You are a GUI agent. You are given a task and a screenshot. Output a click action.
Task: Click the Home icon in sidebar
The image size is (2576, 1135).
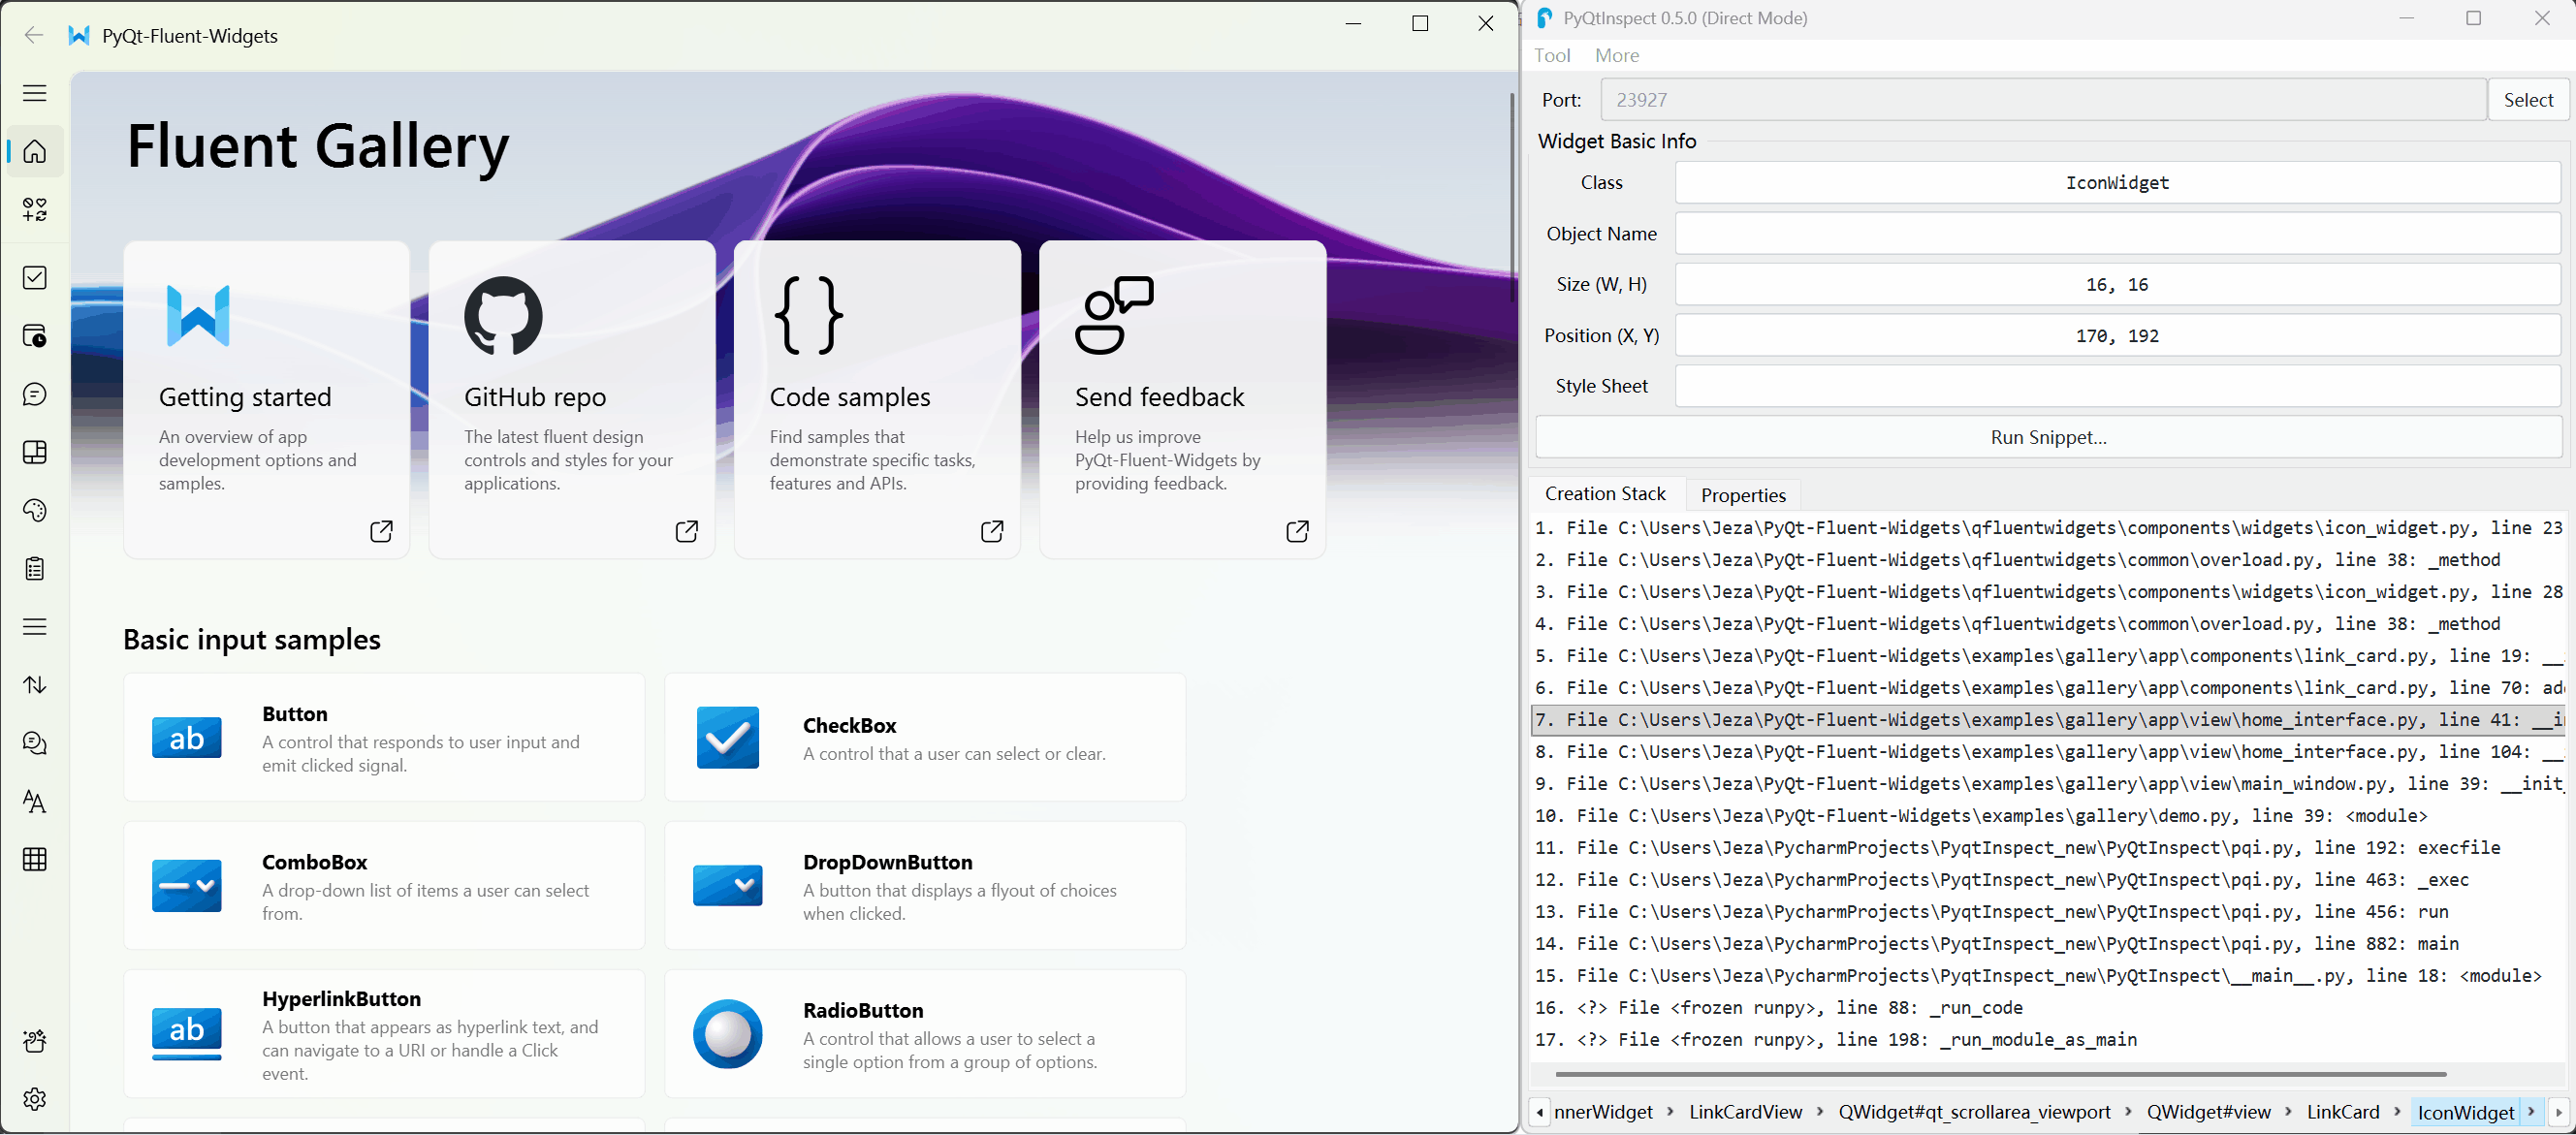click(35, 152)
